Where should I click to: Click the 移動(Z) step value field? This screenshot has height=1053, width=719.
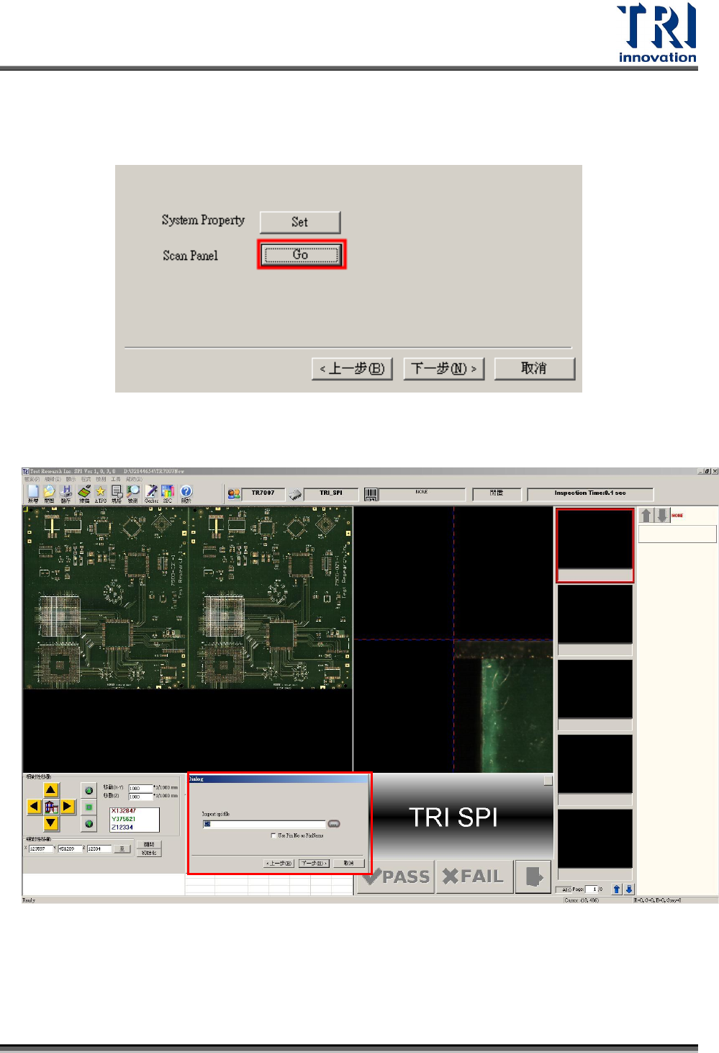(140, 797)
